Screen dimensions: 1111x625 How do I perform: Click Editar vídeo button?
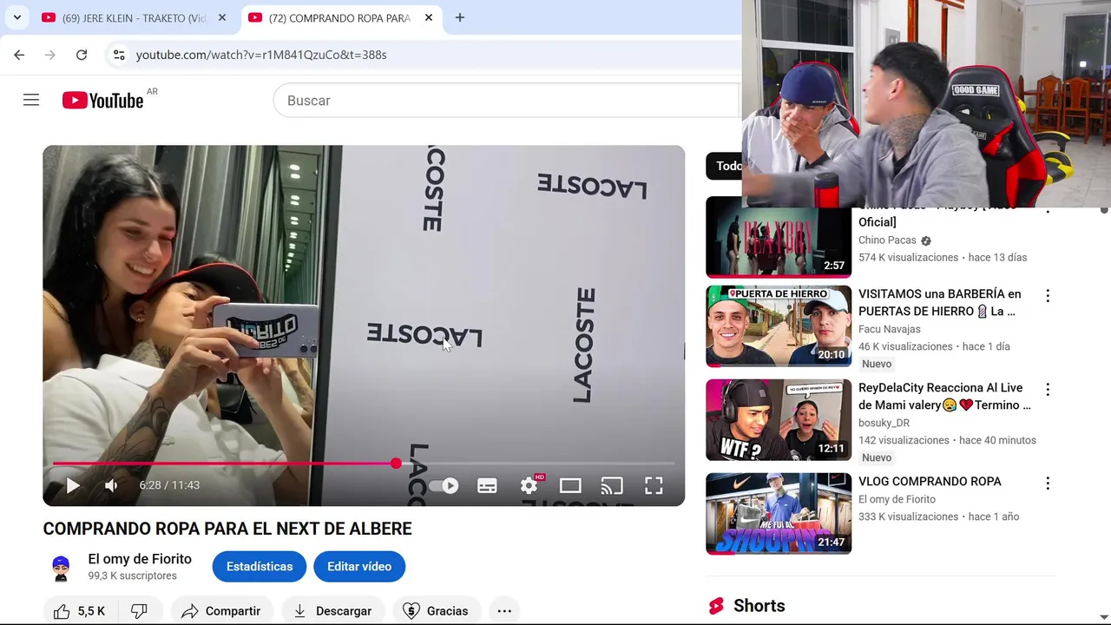point(359,567)
